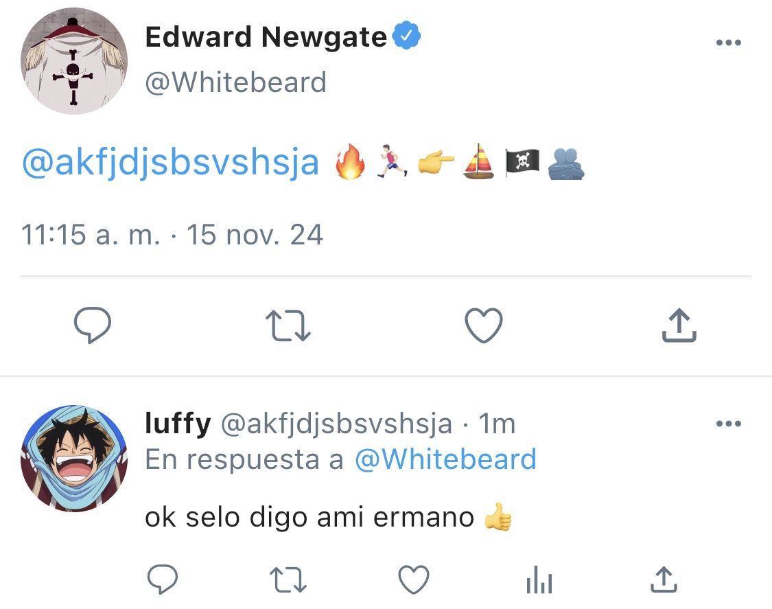Image resolution: width=772 pixels, height=609 pixels.
Task: Reply to luffy's comment
Action: tap(163, 579)
